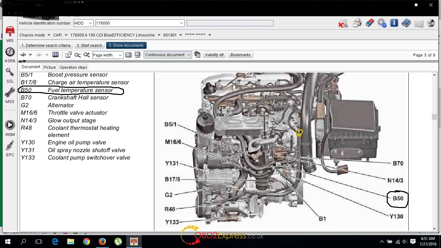Expand the 176000 VIN dropdown
Viewport: 441px width, 248px height.
[181, 23]
